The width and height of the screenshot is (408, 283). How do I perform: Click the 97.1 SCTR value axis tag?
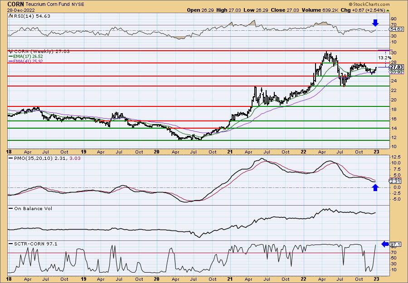coord(395,244)
